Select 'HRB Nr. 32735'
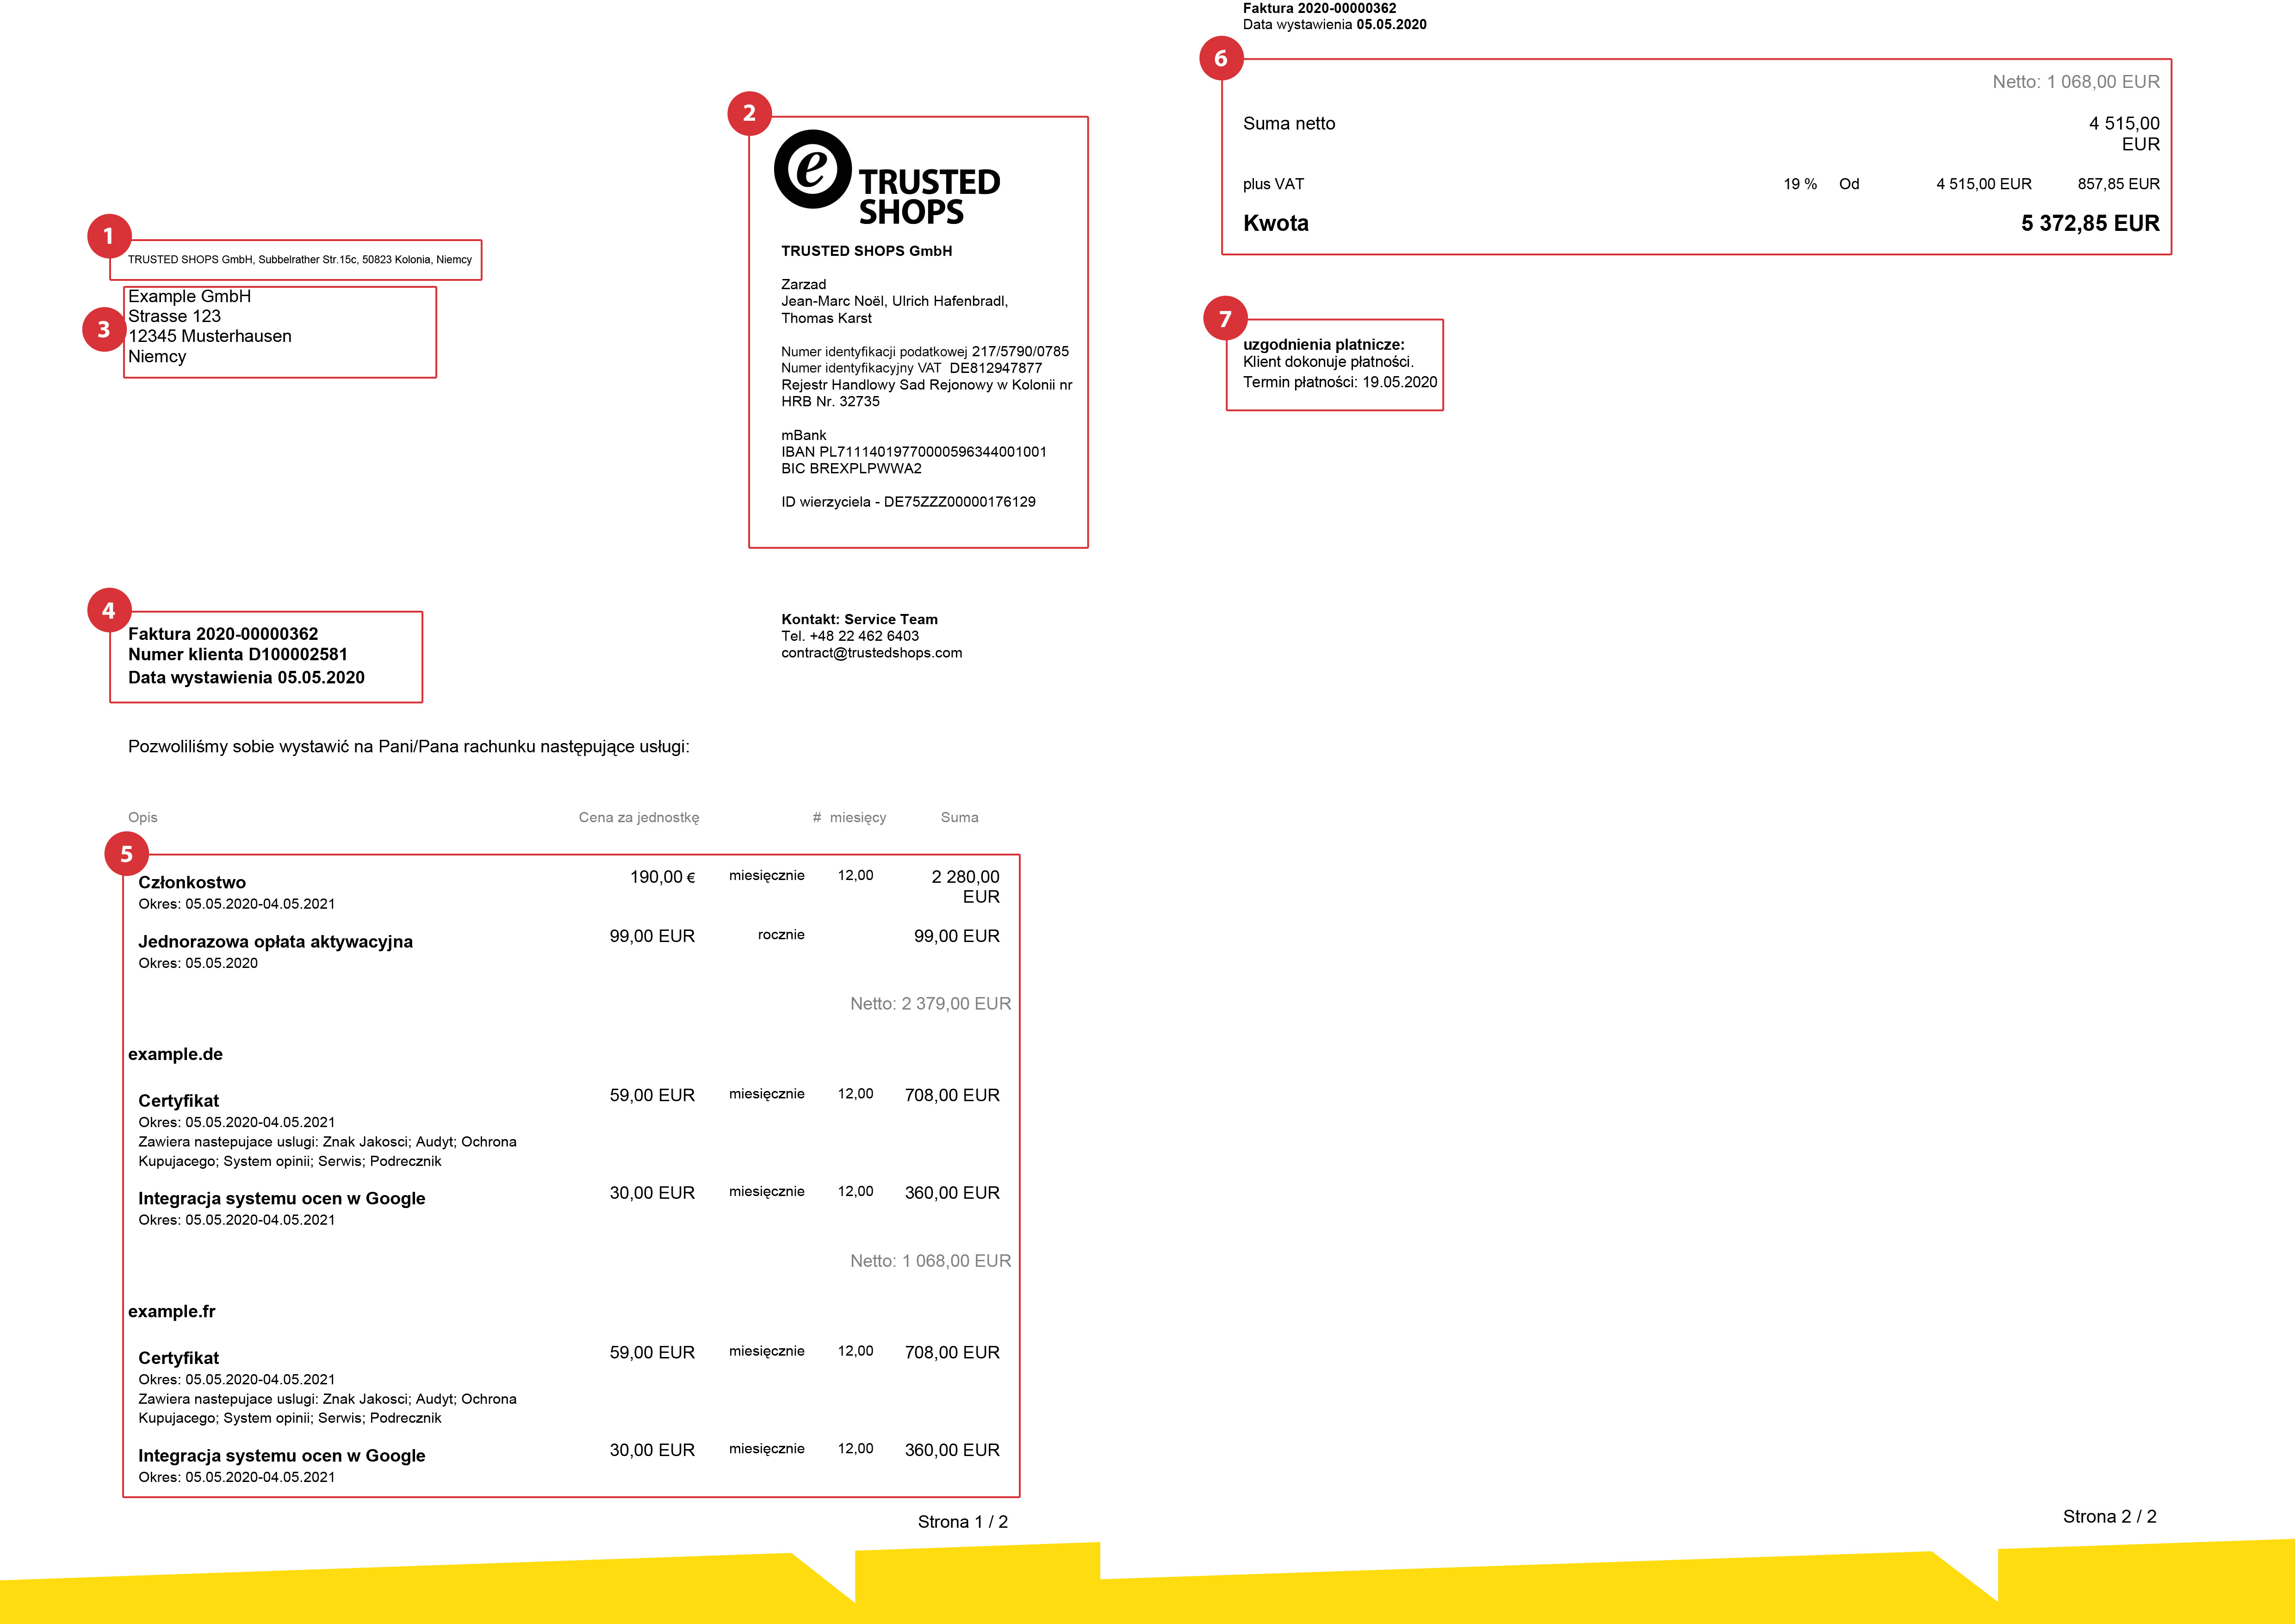This screenshot has height=1624, width=2295. tap(830, 401)
